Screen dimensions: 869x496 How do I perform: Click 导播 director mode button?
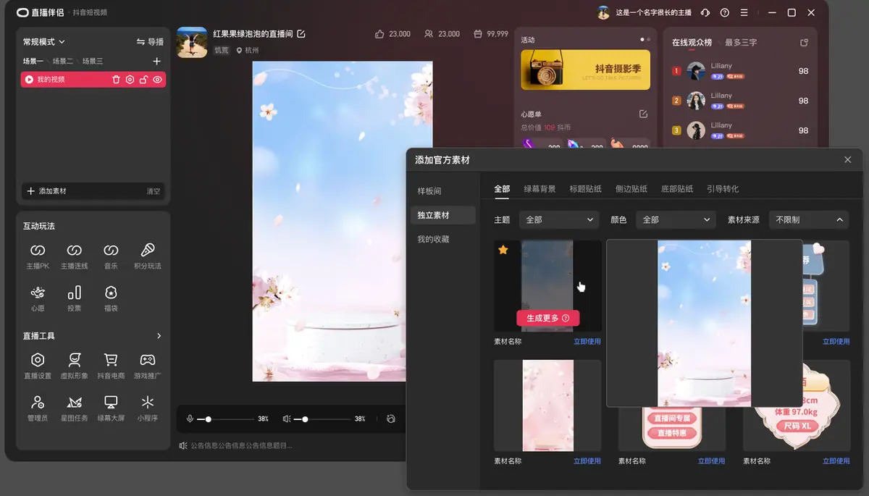click(x=150, y=42)
